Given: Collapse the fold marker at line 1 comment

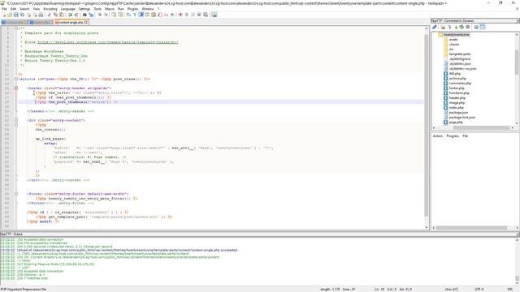Looking at the screenshot, I should (16, 28).
